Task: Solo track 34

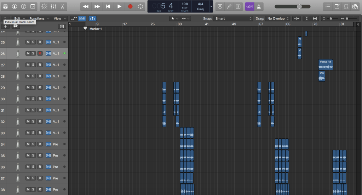Action: tap(33, 144)
